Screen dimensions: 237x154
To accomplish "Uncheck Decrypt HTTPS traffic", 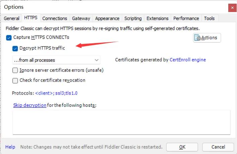I will [15, 48].
